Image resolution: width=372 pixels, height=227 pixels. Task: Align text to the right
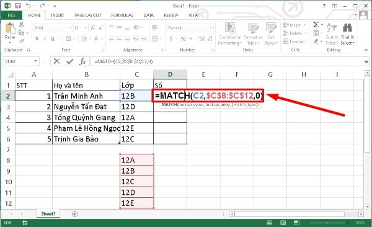127,38
